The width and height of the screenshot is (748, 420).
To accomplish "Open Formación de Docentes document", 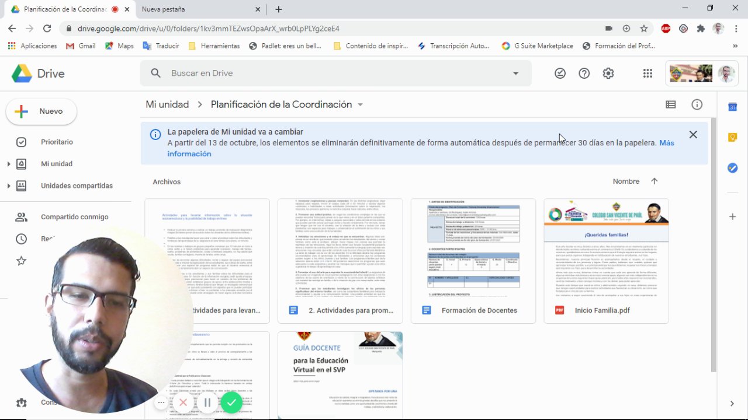I will (473, 261).
